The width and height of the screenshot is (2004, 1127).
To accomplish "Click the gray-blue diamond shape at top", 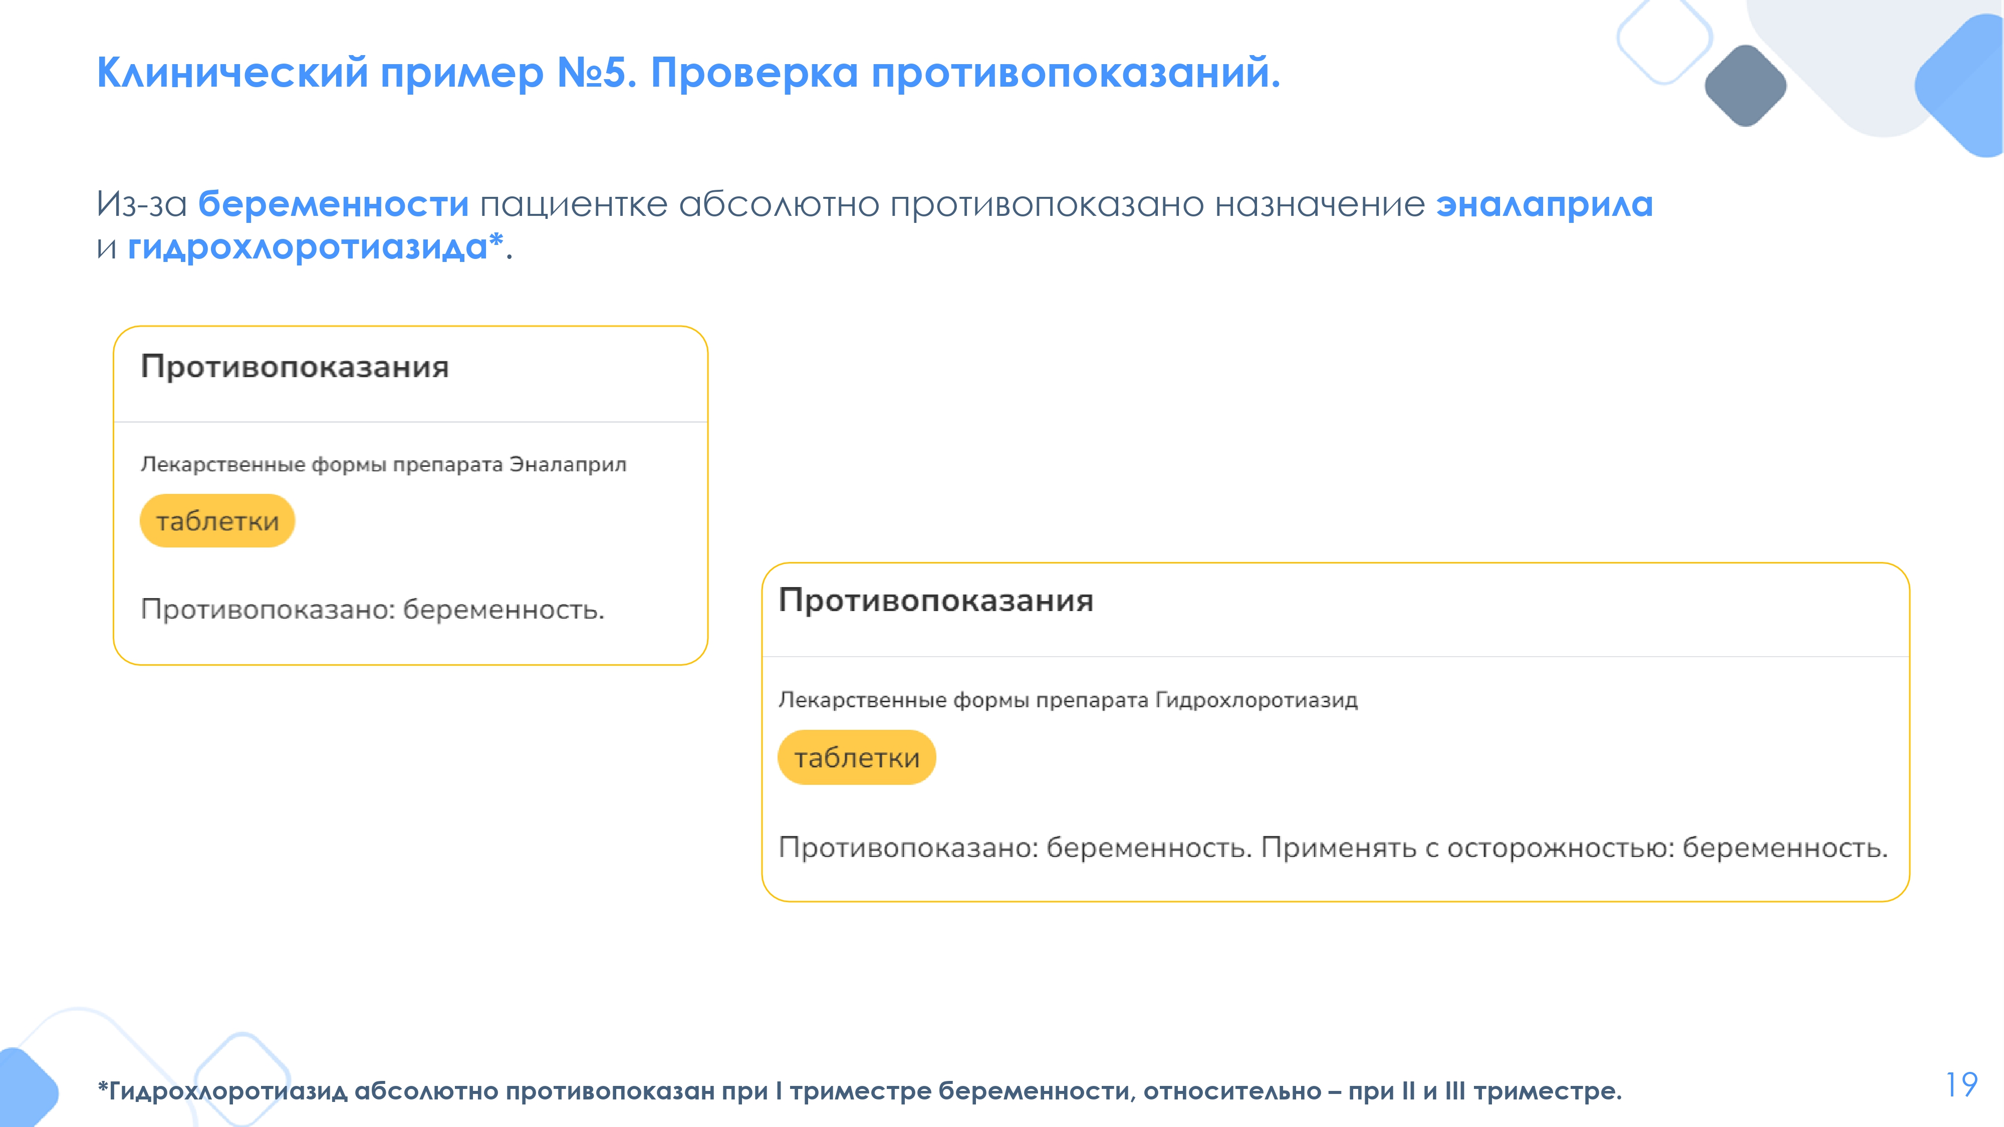I will 1745,86.
